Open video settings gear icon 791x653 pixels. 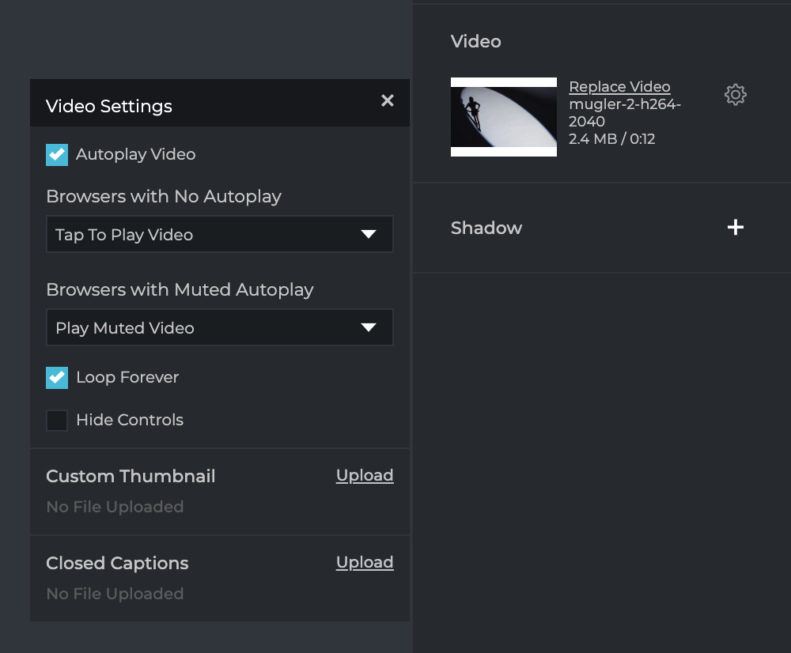[x=736, y=95]
